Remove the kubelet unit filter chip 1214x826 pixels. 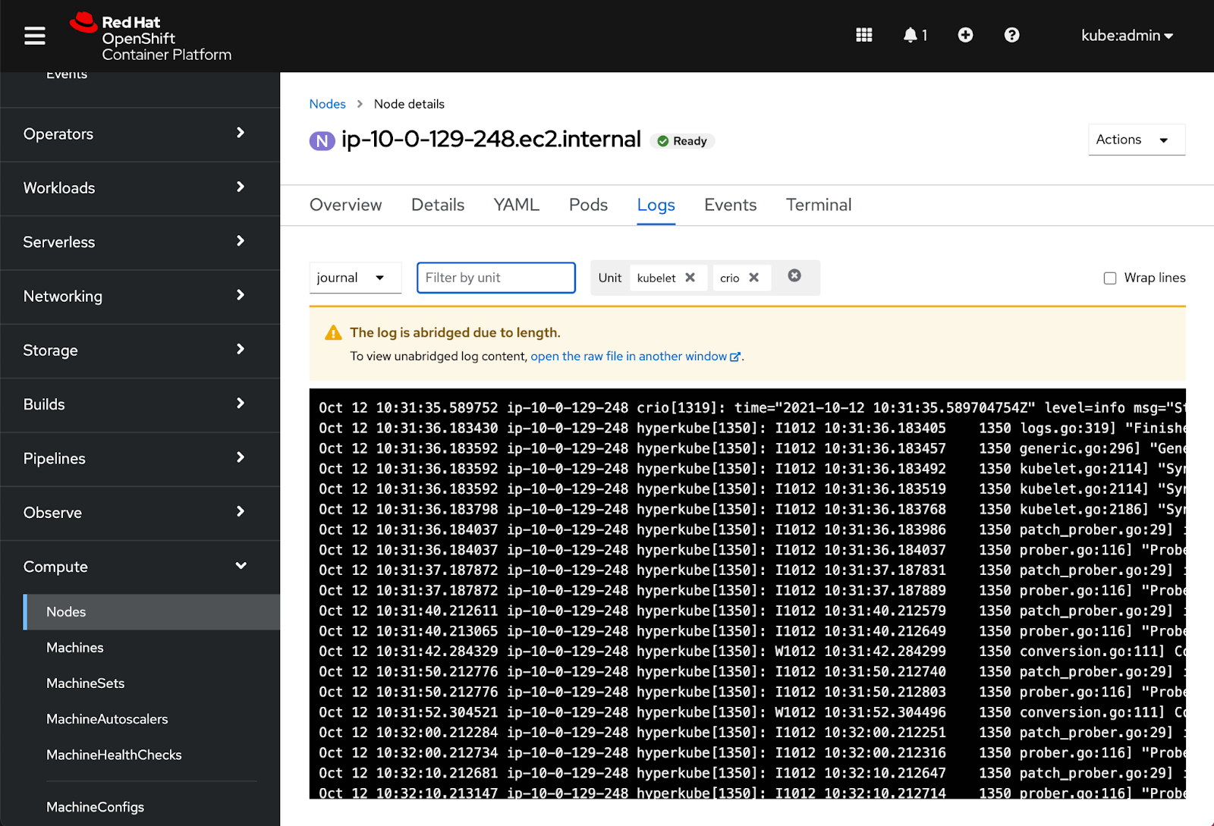(690, 278)
